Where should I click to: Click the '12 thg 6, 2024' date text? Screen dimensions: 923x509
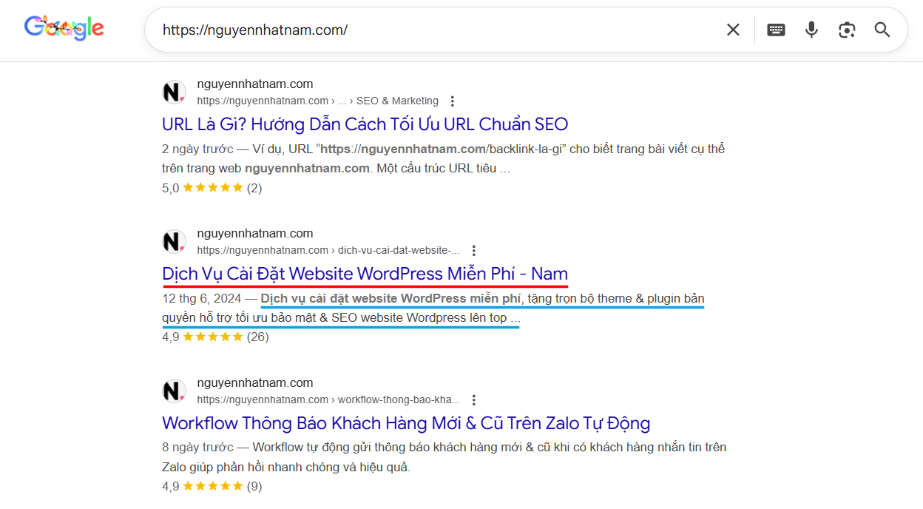[x=200, y=299]
